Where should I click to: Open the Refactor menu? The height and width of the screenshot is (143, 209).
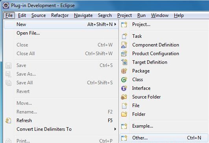pyautogui.click(x=60, y=15)
